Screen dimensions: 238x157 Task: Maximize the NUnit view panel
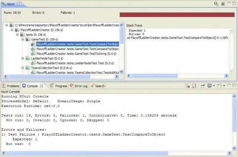coord(234,3)
